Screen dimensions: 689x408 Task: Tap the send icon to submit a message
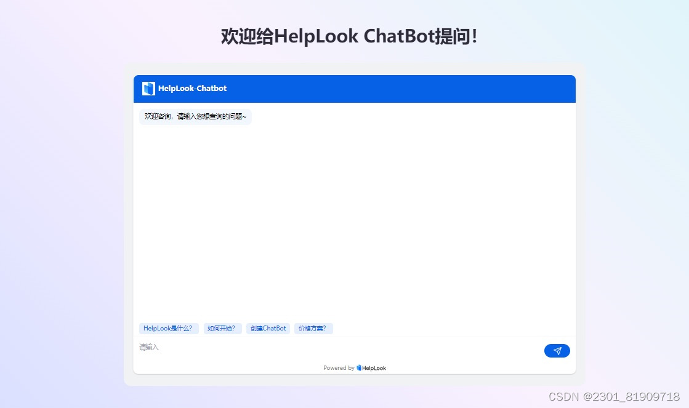pyautogui.click(x=557, y=350)
